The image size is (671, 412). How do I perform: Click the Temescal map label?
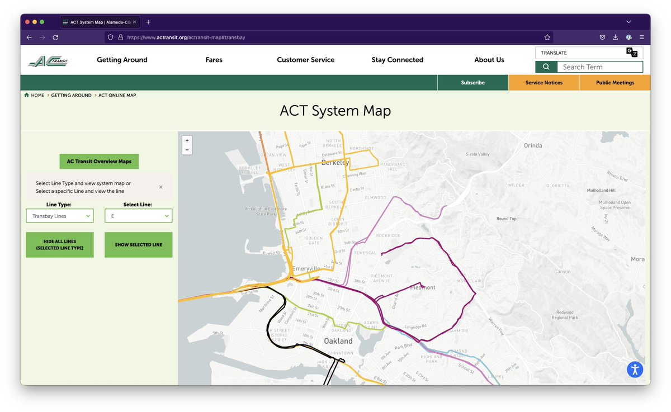366,253
